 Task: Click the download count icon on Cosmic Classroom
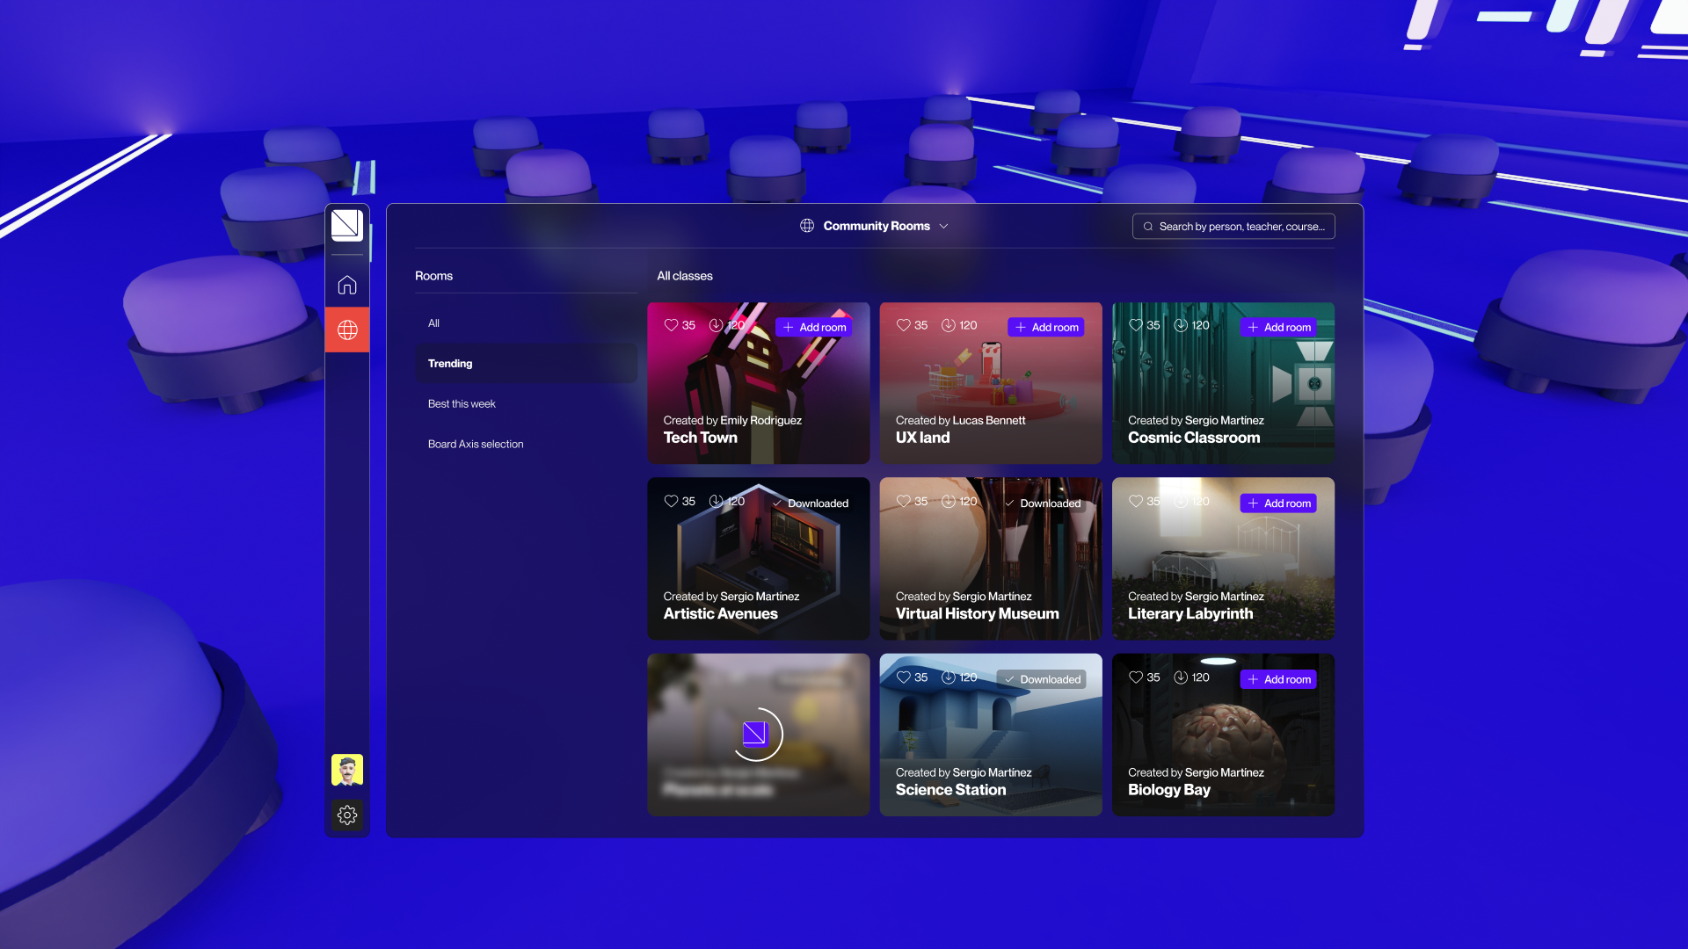point(1181,324)
